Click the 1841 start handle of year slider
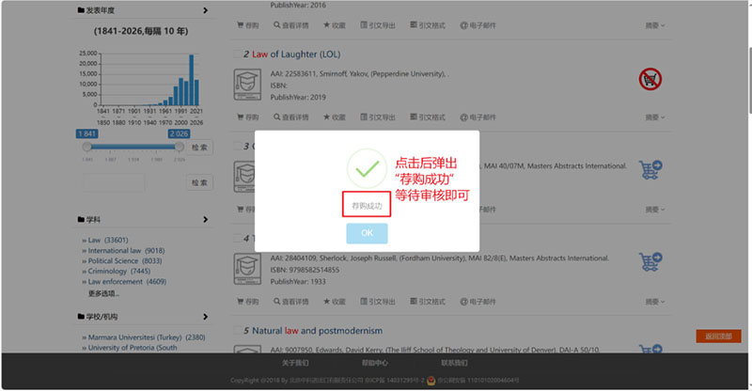The width and height of the screenshot is (752, 391). click(x=86, y=147)
